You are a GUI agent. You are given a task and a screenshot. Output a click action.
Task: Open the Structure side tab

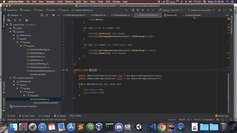[x=4, y=88]
